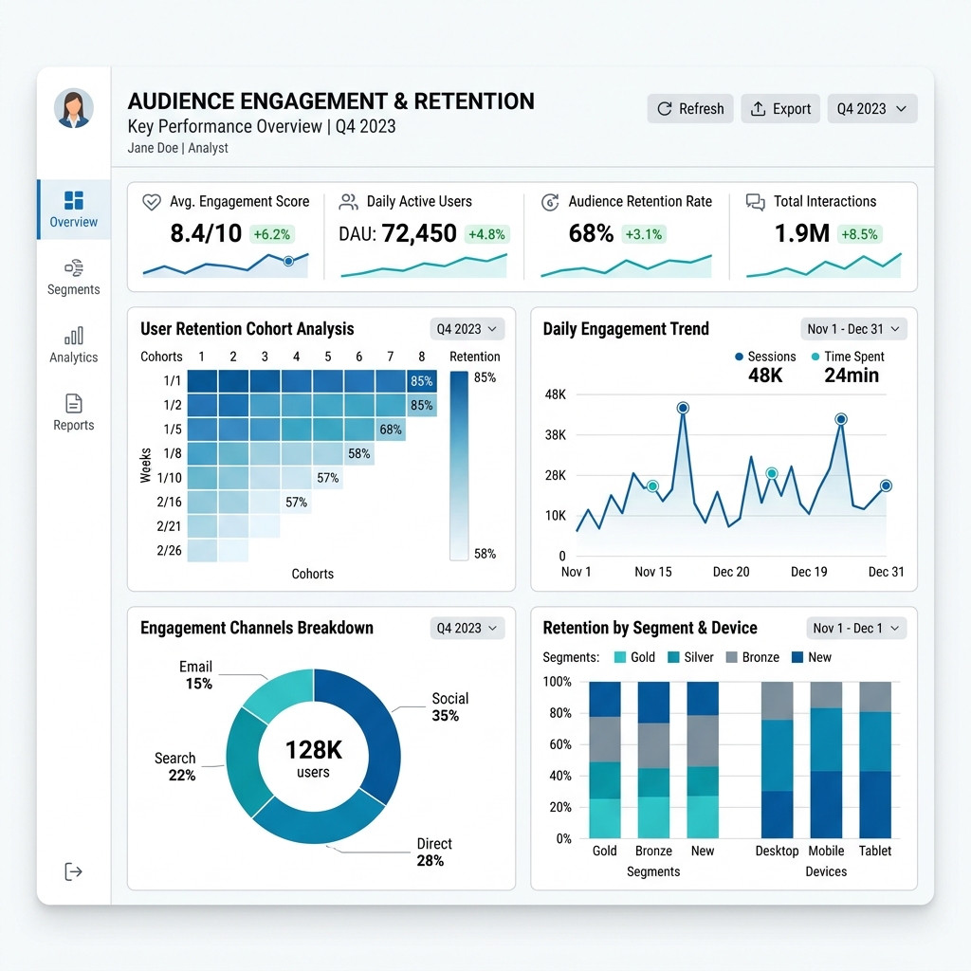Click the +6.2% engagement score badge
This screenshot has height=971, width=971.
coord(272,235)
